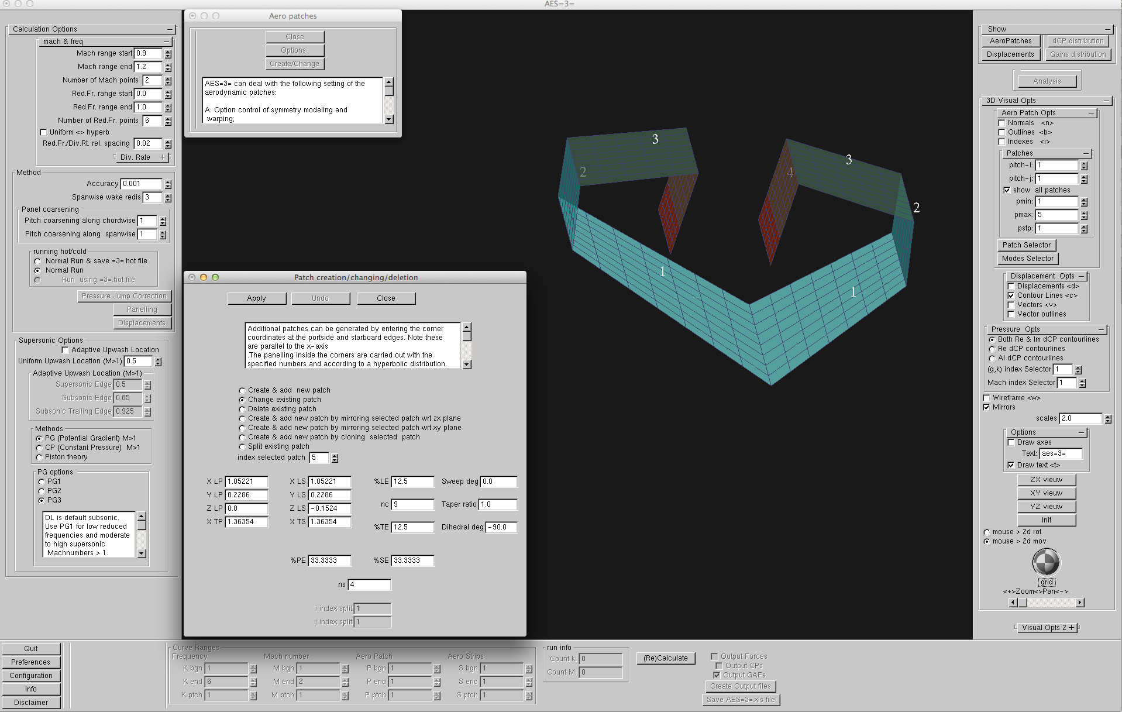
Task: Click Zoom/Pan slider right arrow
Action: [x=1080, y=603]
